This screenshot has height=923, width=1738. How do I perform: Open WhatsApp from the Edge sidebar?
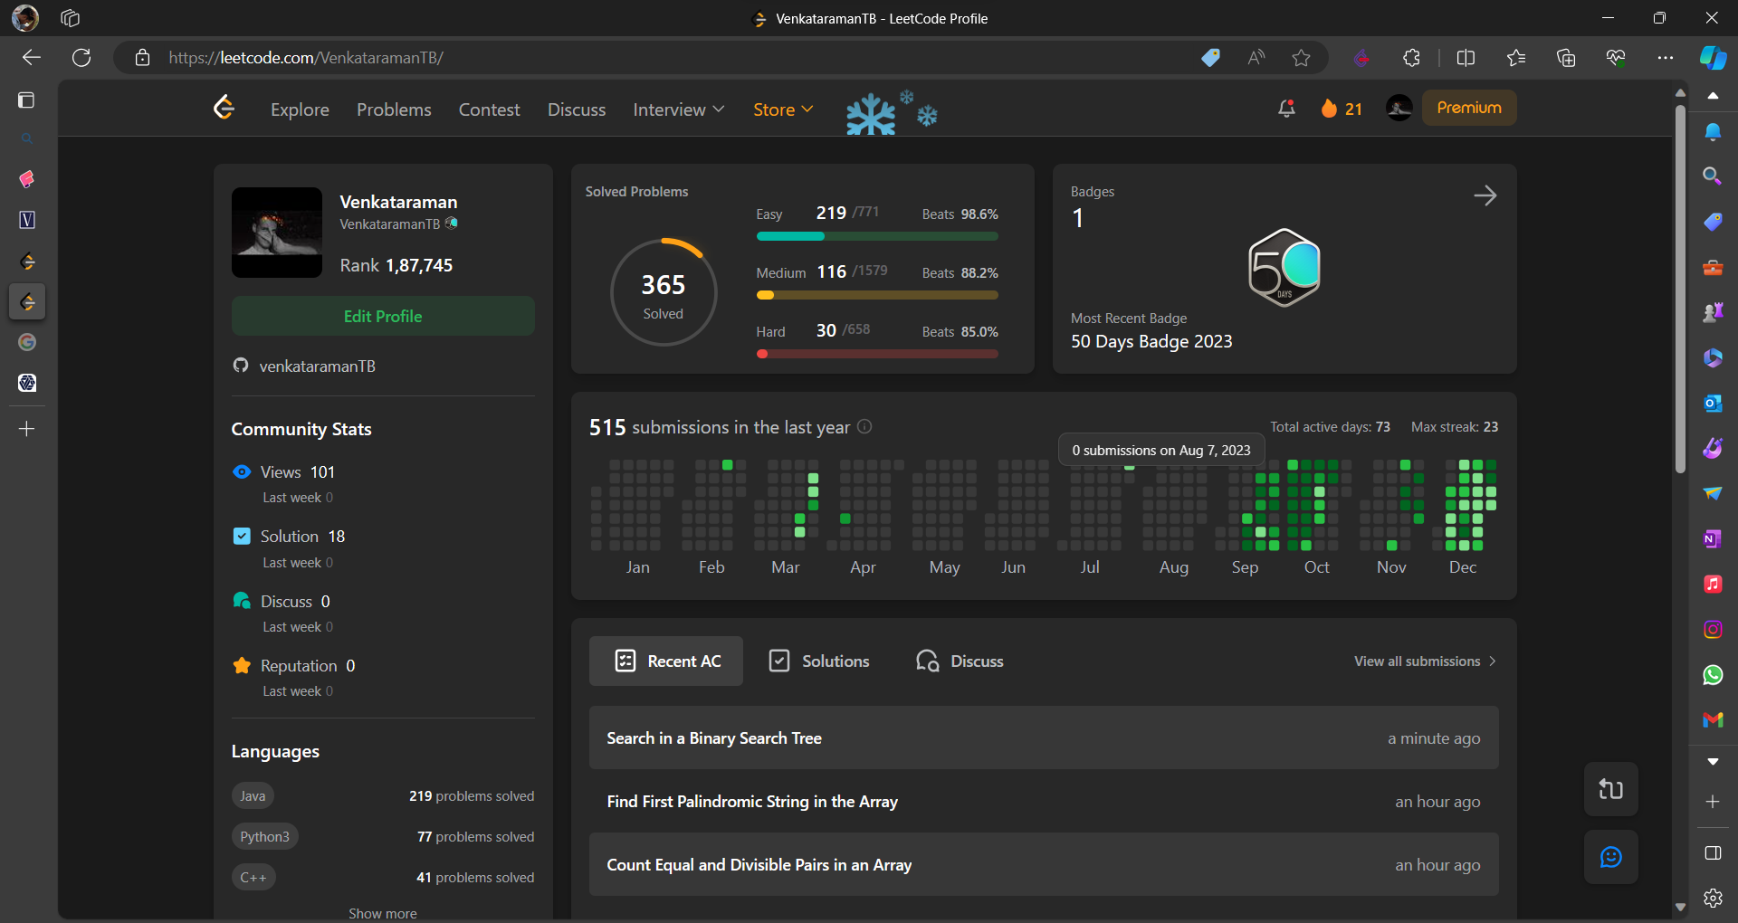point(1713,675)
